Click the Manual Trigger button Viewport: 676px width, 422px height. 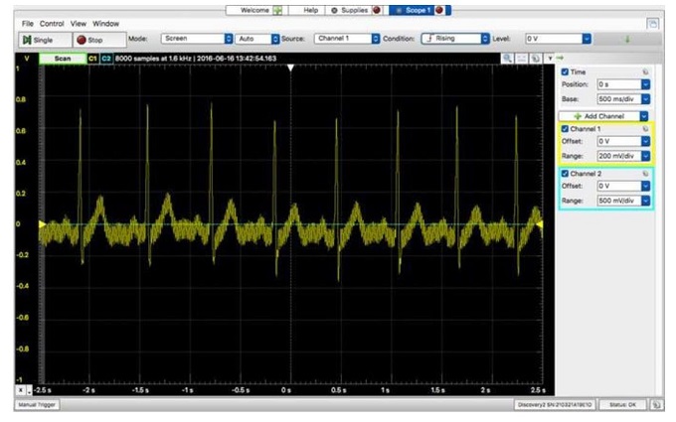point(35,405)
